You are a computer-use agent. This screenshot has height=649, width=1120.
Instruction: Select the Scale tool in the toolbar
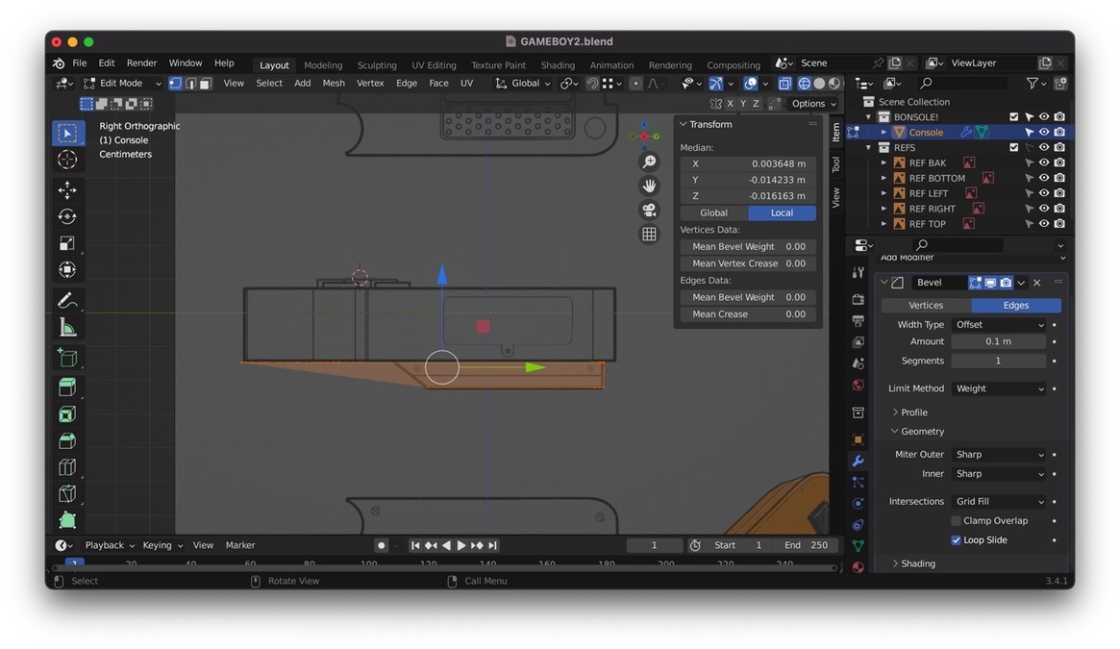point(67,243)
